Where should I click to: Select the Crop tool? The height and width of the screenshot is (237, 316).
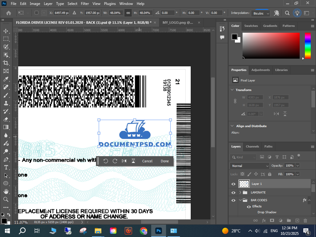6,63
